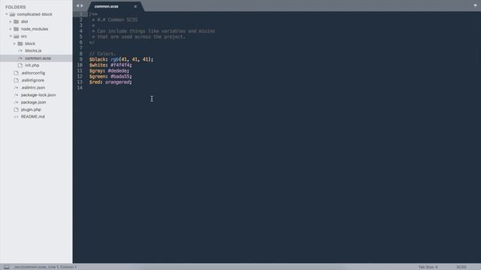
Task: Click the blocks.js file type icon
Action: [x=20, y=50]
